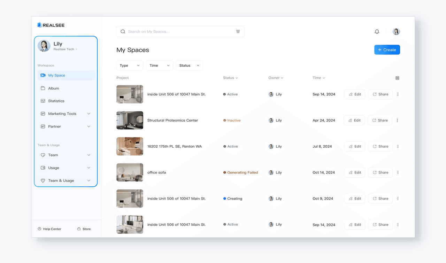
Task: Click the date Jul 8, 2024
Action: 322,146
